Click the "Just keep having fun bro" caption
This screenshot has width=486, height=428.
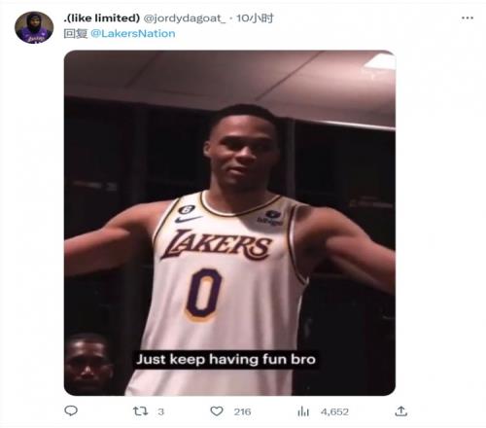coord(226,359)
